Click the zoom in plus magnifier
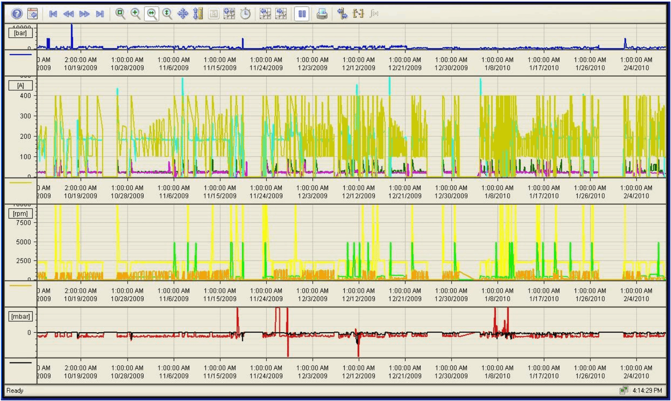This screenshot has height=401, width=671. (x=135, y=14)
